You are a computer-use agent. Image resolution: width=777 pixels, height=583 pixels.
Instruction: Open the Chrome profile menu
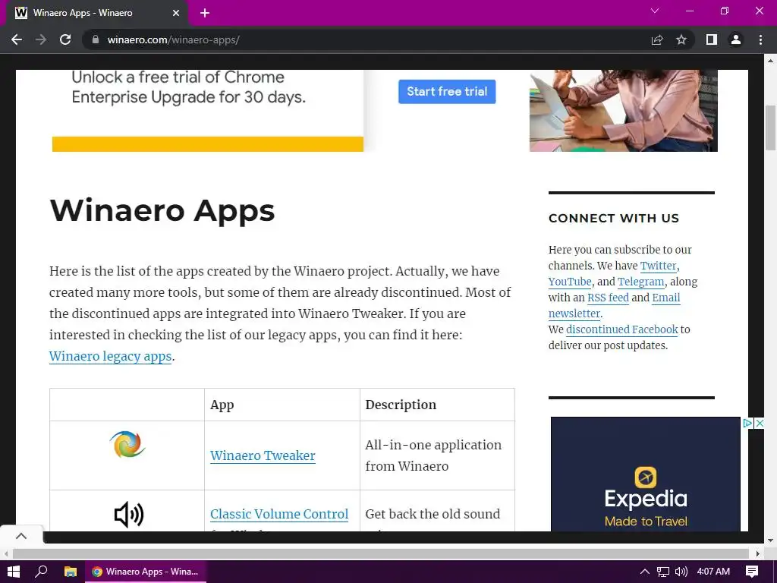point(736,39)
